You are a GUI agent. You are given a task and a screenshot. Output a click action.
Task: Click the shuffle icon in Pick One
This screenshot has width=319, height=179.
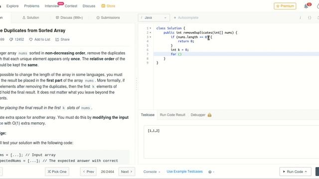(49, 172)
